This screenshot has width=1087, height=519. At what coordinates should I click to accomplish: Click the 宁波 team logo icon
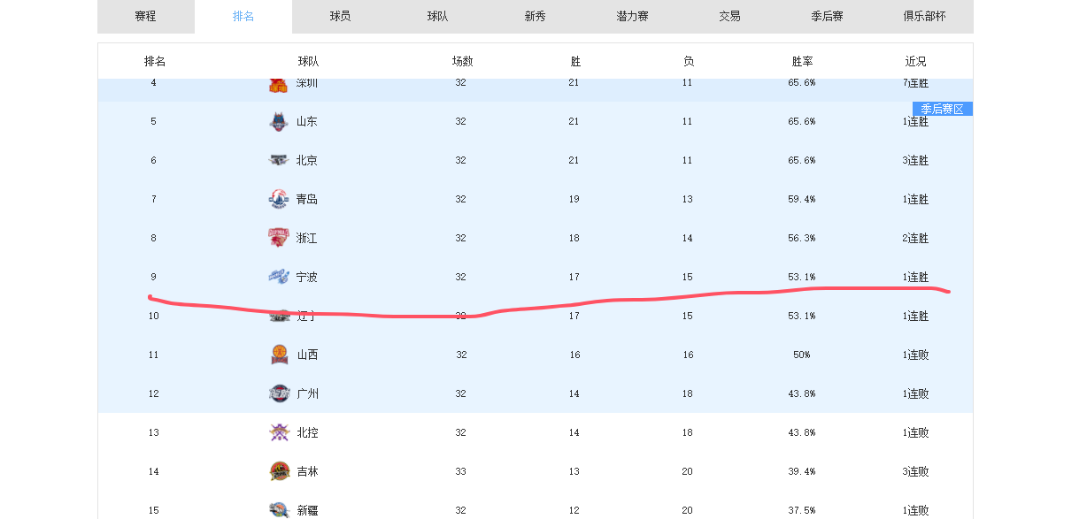click(x=279, y=277)
